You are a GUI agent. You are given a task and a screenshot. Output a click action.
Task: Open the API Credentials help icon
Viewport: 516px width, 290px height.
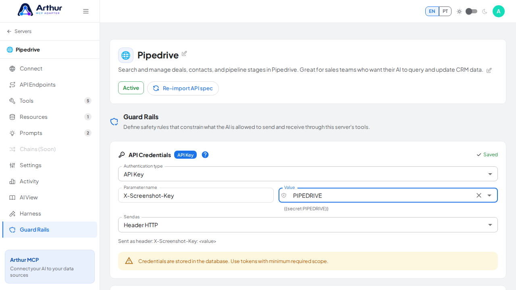pos(205,155)
